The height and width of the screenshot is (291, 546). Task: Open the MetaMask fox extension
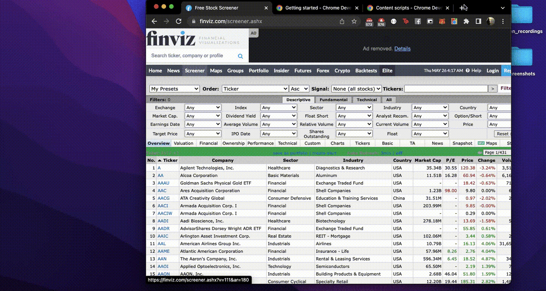[442, 21]
